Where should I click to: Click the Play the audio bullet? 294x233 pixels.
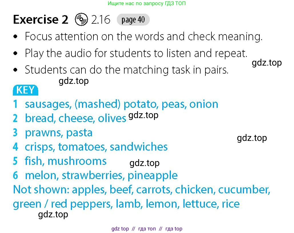(130, 54)
